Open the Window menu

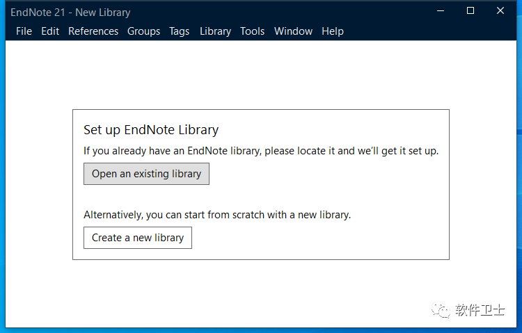[293, 31]
